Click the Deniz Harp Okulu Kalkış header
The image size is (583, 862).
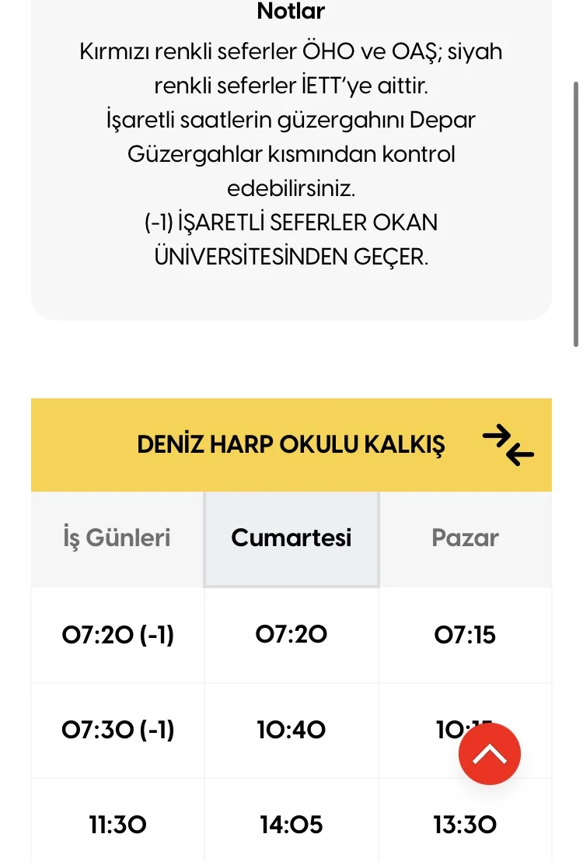pos(291,445)
